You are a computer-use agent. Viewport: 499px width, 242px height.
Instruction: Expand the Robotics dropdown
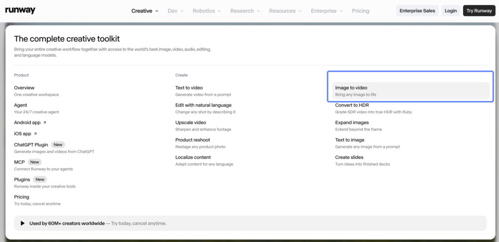click(207, 11)
